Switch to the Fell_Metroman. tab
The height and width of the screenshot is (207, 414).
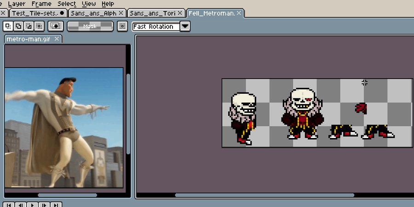click(215, 13)
